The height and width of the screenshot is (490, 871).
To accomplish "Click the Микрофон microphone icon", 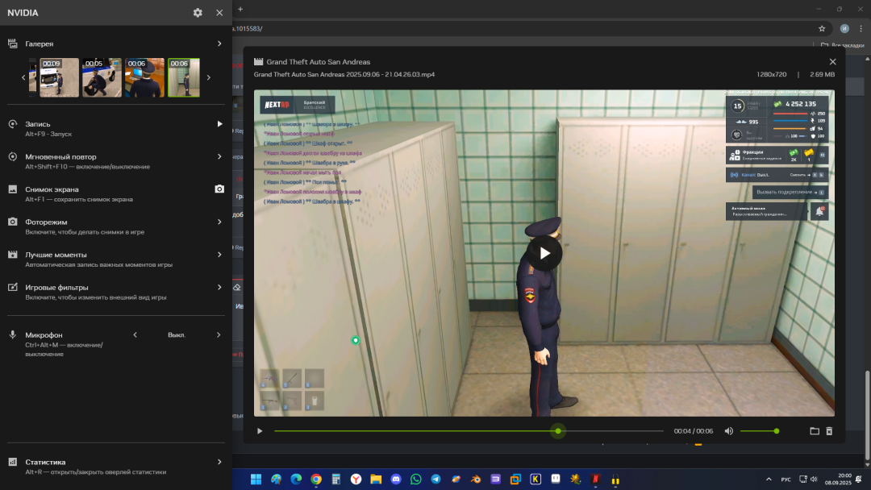I will [13, 334].
